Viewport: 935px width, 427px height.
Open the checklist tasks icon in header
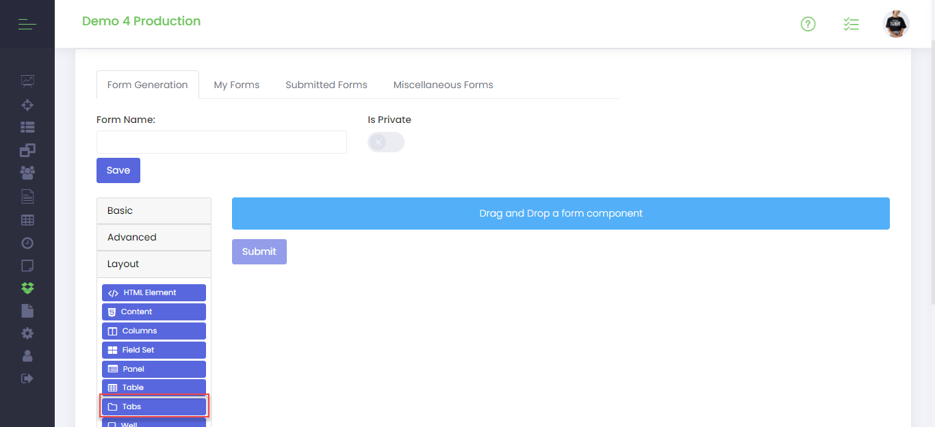point(851,25)
